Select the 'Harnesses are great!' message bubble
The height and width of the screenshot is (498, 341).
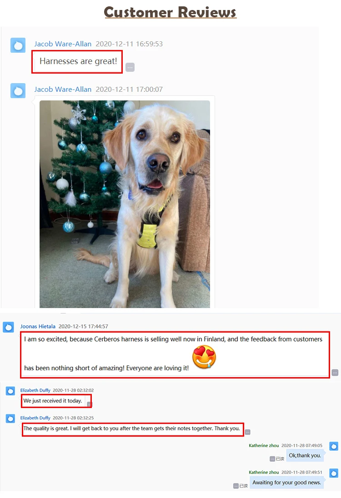[77, 62]
